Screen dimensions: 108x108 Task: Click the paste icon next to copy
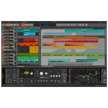(83, 25)
